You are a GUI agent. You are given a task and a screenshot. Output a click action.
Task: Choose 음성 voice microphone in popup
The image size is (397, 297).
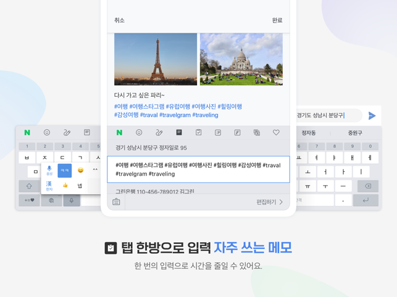coord(49,170)
